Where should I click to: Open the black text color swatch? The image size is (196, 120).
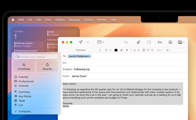click(x=116, y=50)
